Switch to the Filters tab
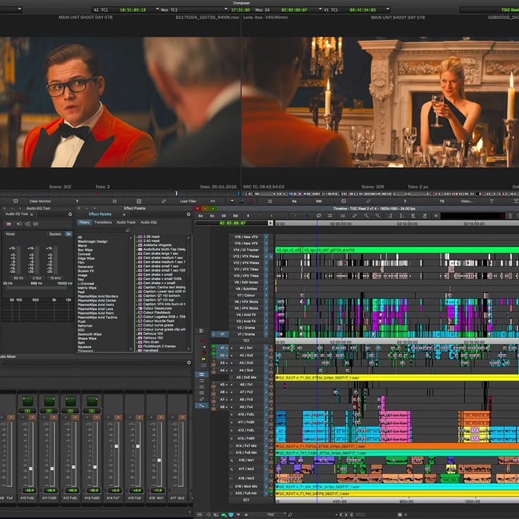 [84, 222]
